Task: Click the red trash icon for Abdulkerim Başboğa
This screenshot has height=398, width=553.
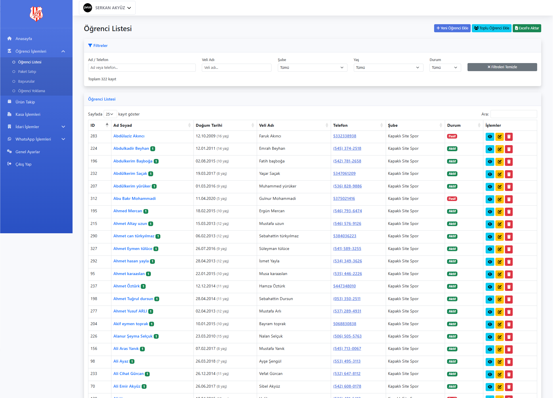Action: click(x=509, y=162)
